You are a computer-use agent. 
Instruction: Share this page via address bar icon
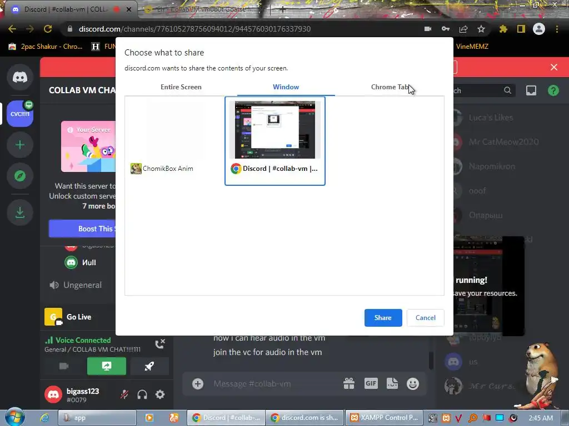[463, 29]
